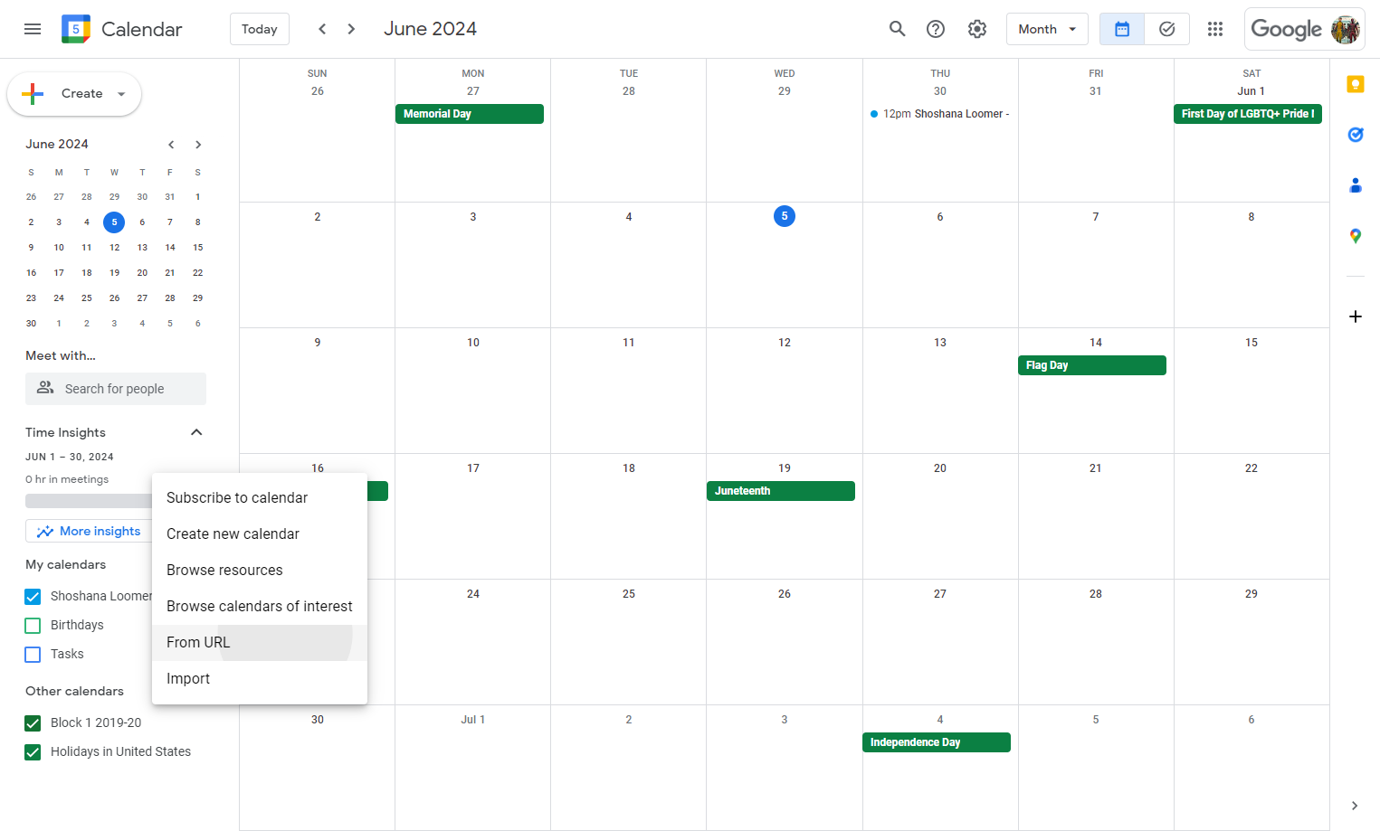Open the Google apps grid
Viewport: 1380px width, 831px height.
[x=1215, y=29]
